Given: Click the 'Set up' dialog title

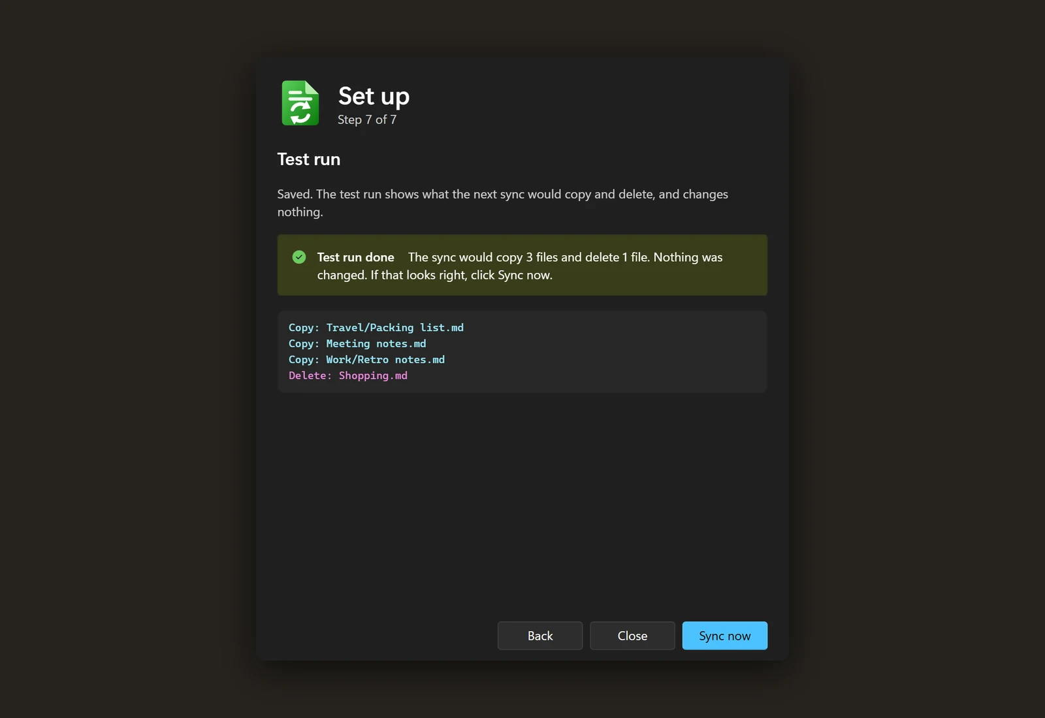Looking at the screenshot, I should point(374,97).
